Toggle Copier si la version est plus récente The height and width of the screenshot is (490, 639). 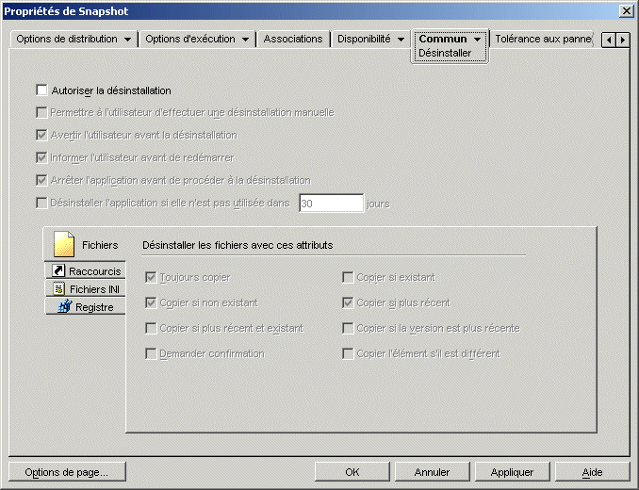pyautogui.click(x=348, y=328)
